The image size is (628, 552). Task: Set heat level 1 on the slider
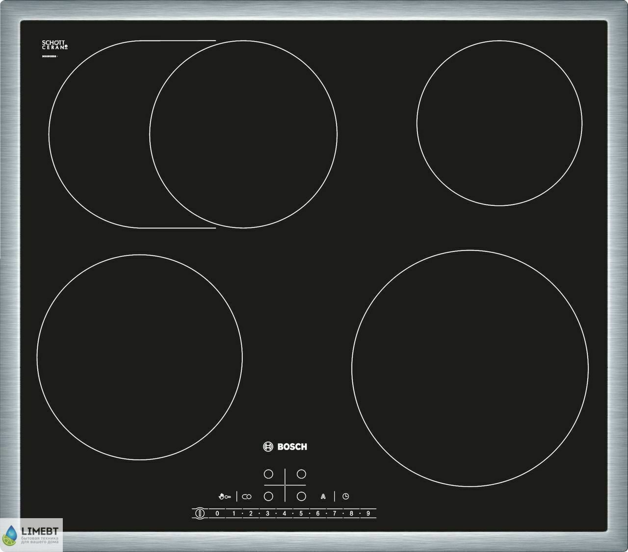[234, 513]
